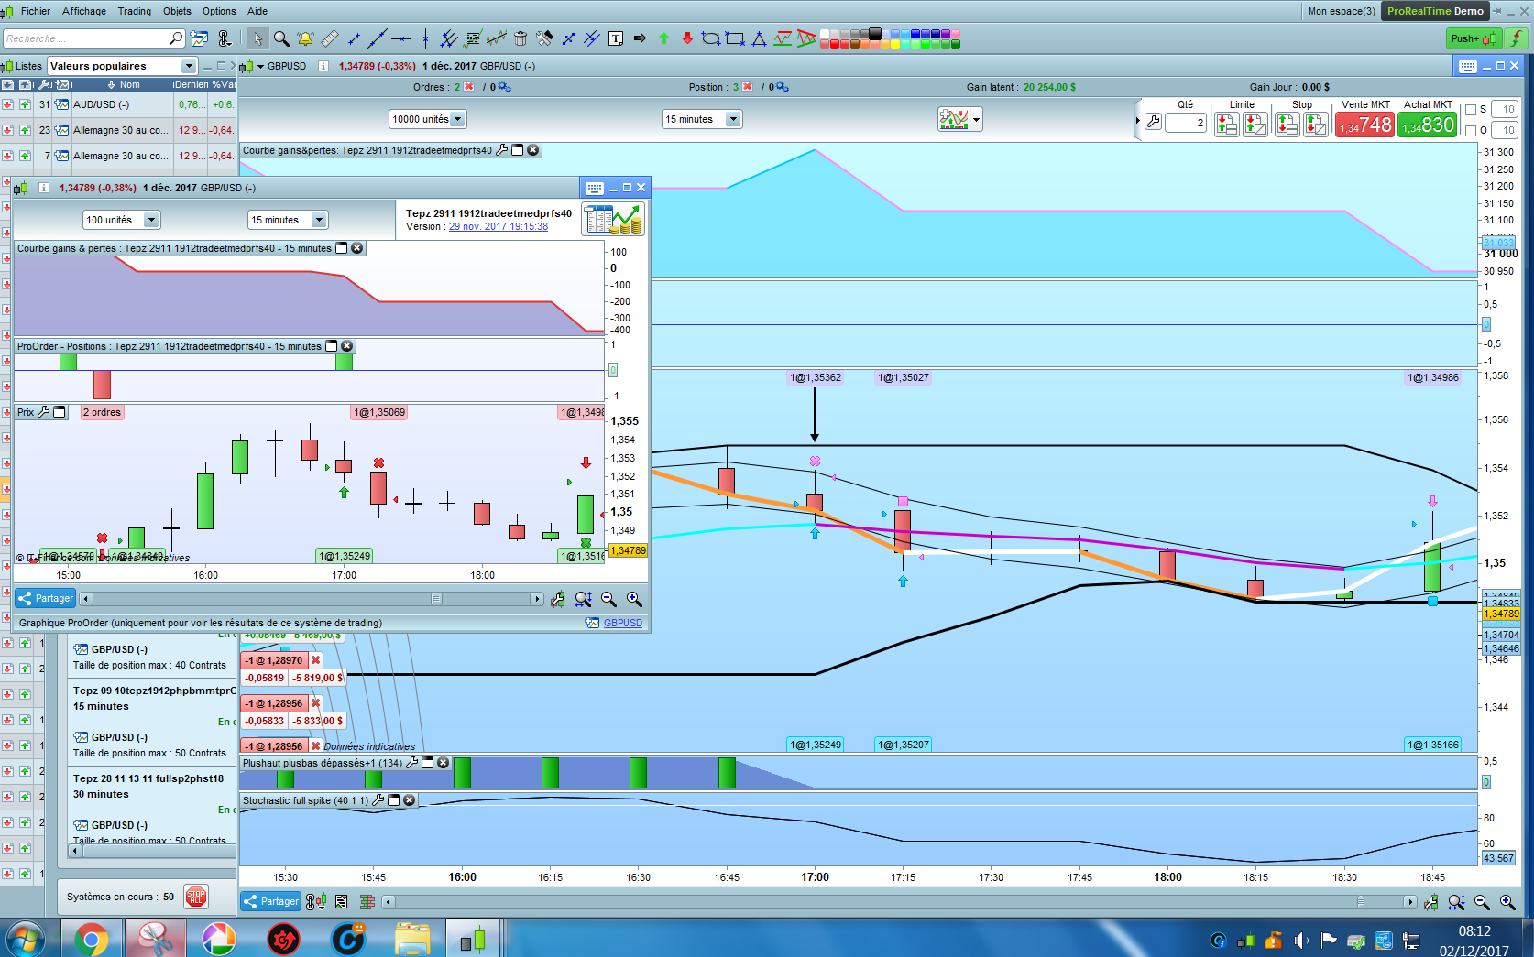The image size is (1534, 957).
Task: Zoom out on the ProOrder popup chart
Action: click(x=608, y=599)
